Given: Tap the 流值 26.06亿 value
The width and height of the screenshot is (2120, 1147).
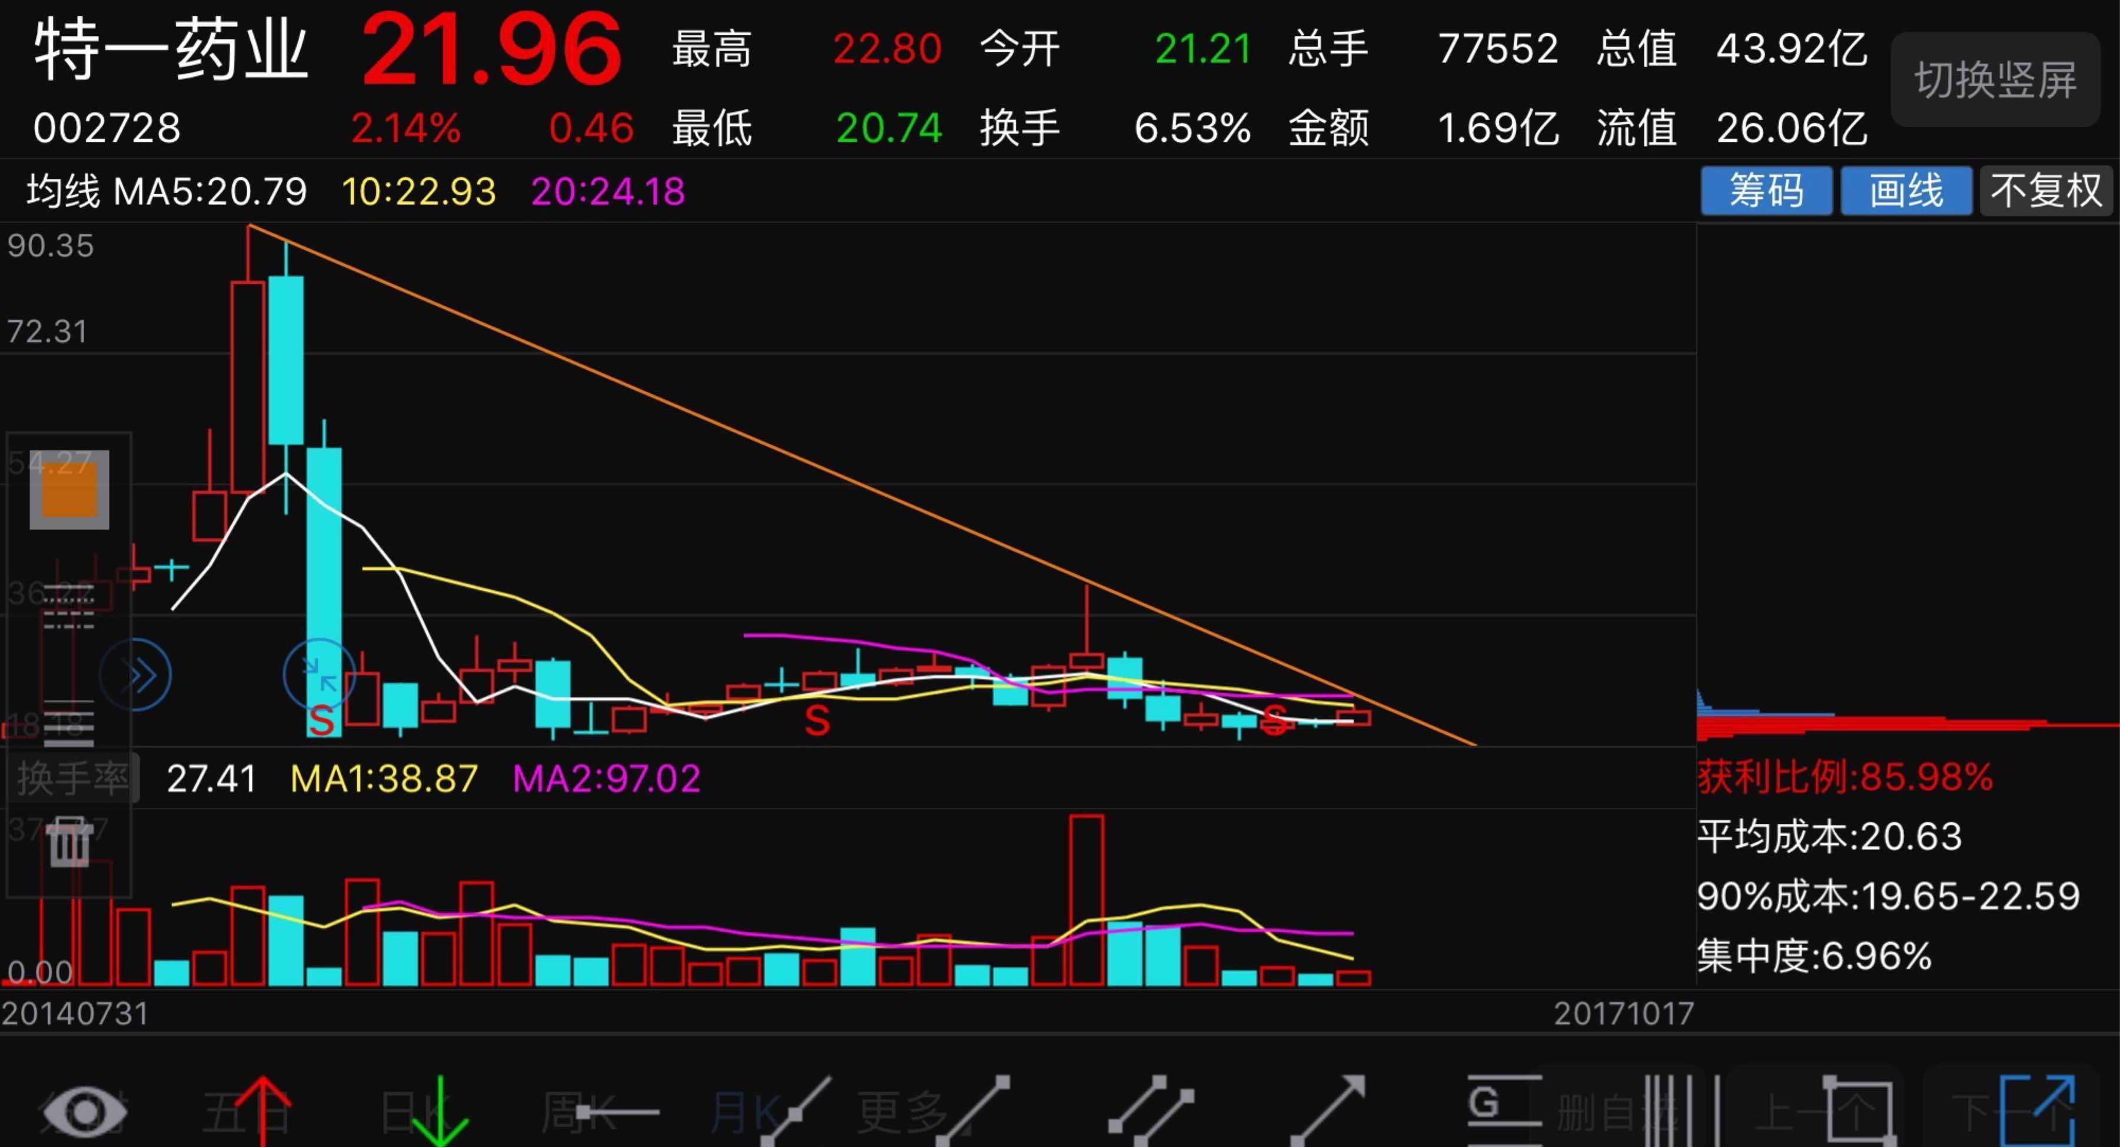Looking at the screenshot, I should [1792, 128].
